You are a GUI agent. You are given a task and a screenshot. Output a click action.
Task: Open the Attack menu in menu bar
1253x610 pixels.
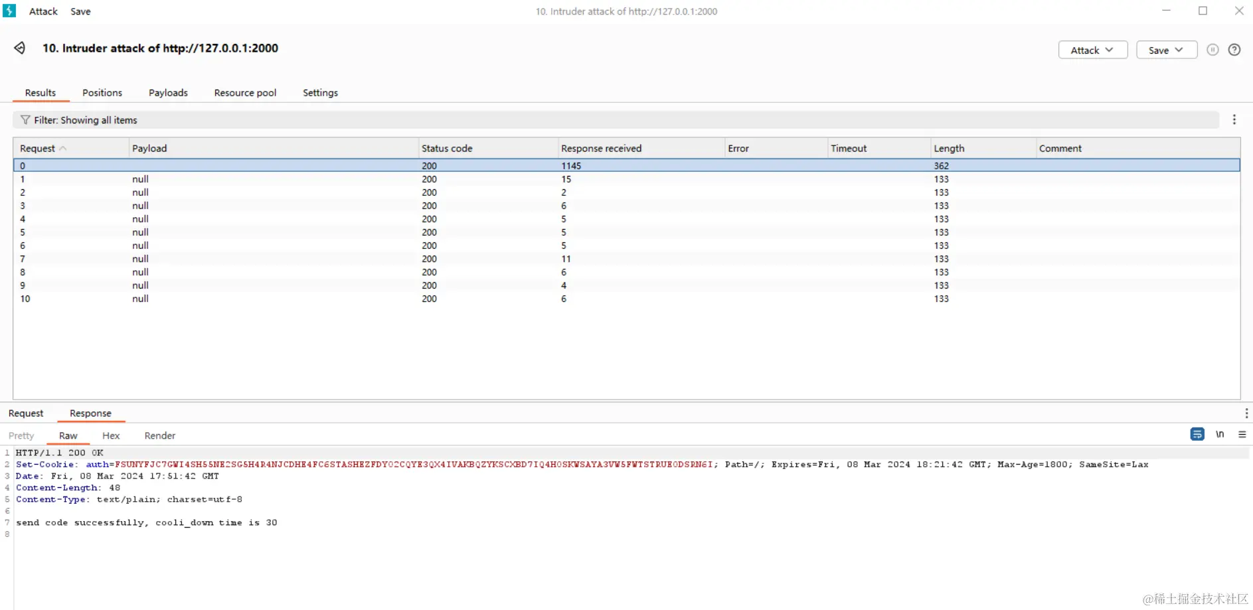[43, 11]
